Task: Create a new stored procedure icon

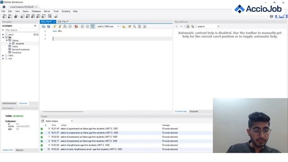Action: click(x=38, y=16)
